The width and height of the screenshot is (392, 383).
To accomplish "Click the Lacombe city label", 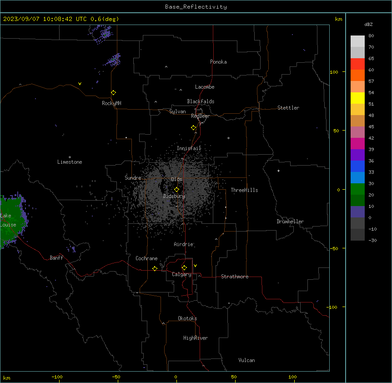I will coord(205,87).
